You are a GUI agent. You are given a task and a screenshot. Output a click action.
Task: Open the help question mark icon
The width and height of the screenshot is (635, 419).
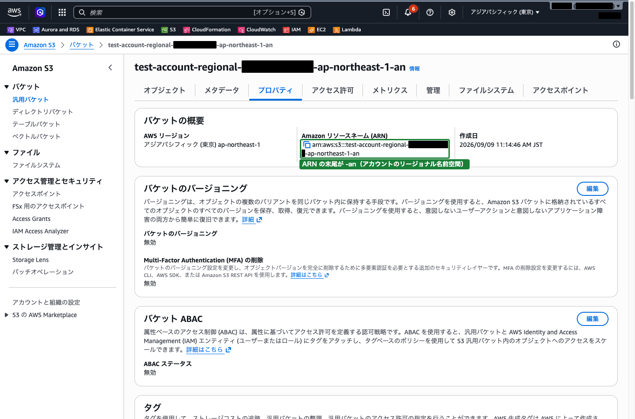click(430, 12)
